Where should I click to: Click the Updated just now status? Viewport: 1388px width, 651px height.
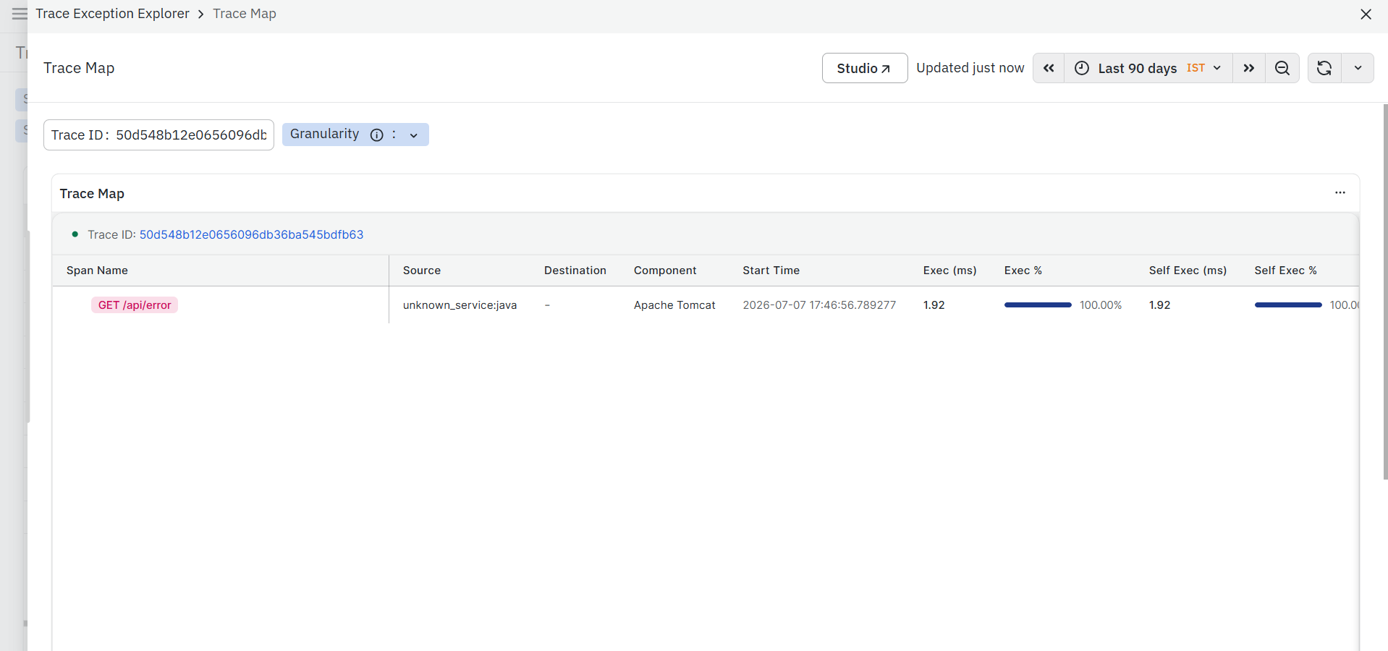click(x=970, y=68)
